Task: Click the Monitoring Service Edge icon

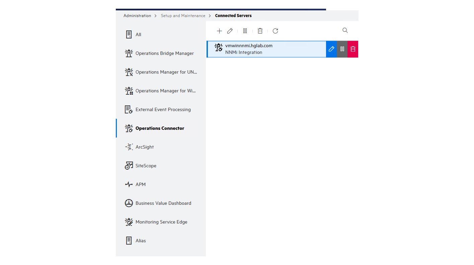Action: click(x=129, y=222)
